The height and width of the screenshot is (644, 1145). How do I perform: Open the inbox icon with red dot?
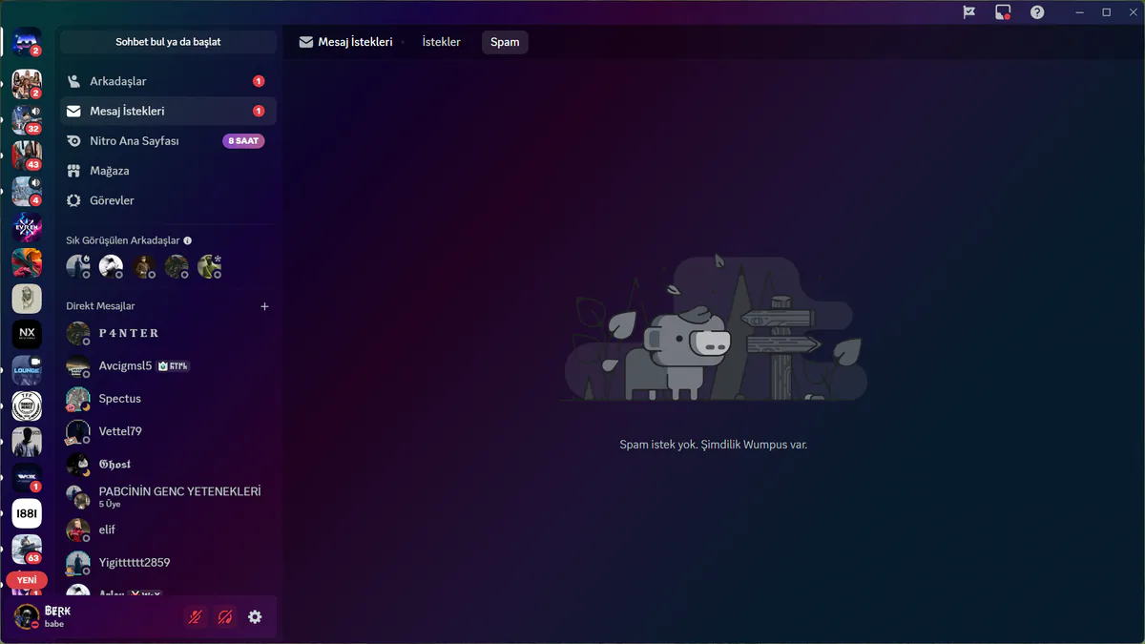click(1003, 12)
